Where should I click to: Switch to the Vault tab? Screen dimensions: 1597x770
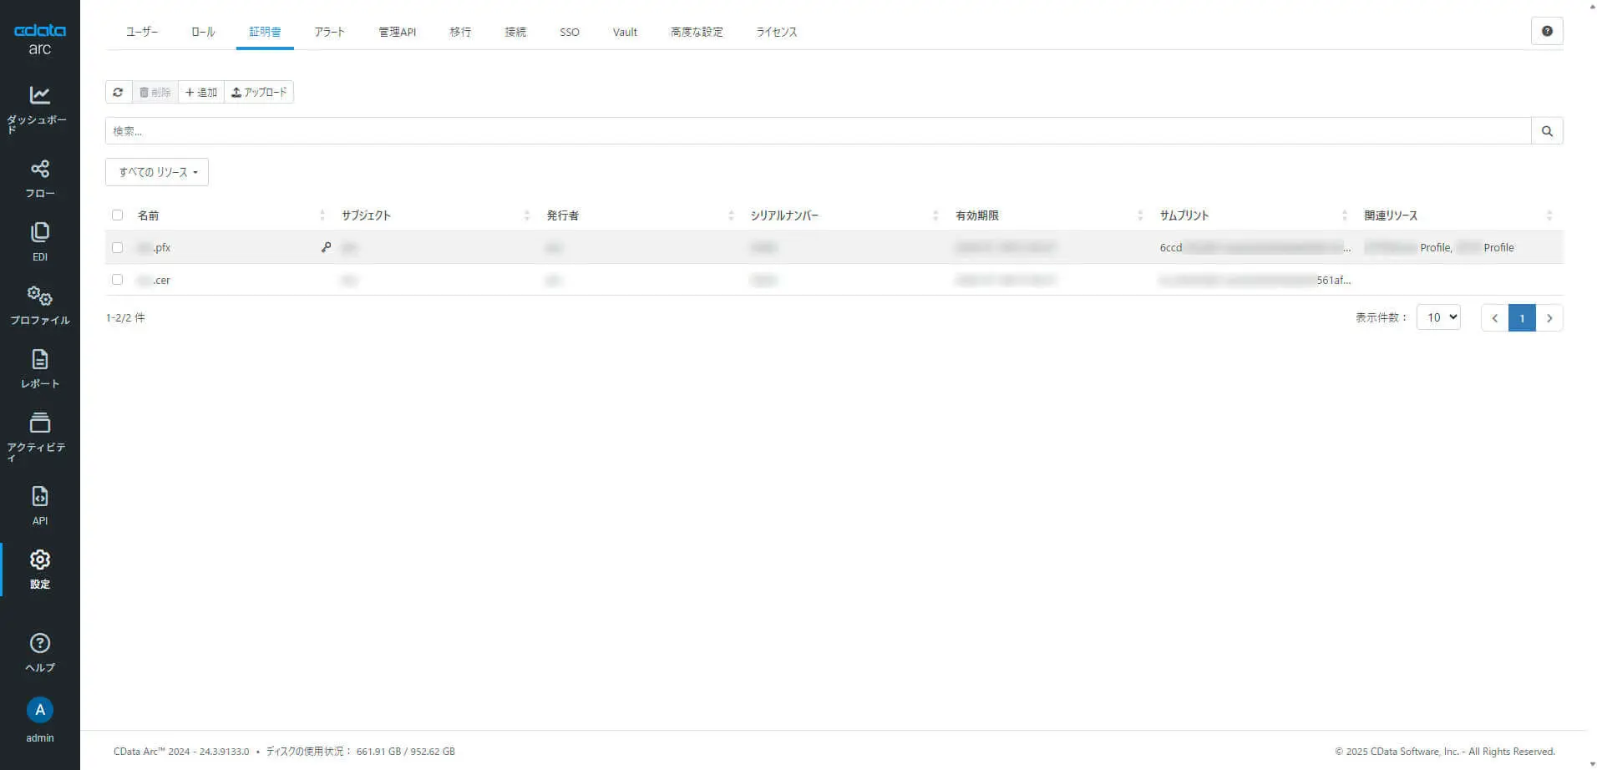[625, 32]
